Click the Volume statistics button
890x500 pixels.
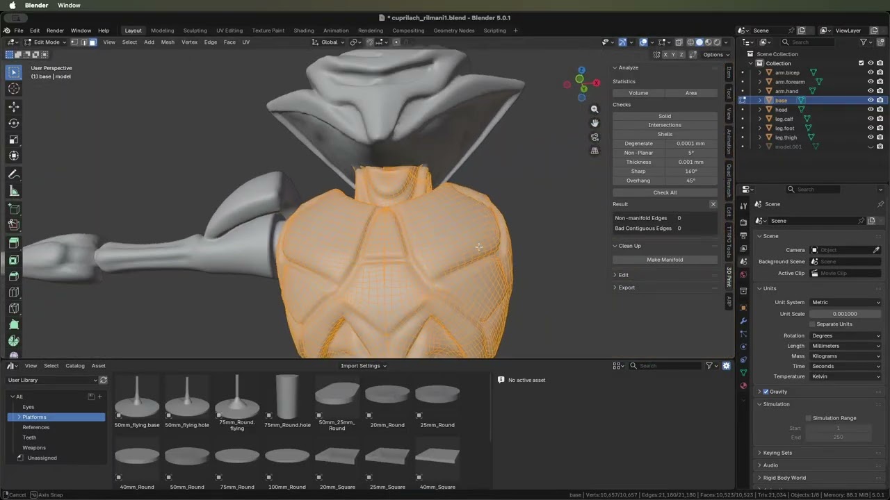pos(638,93)
